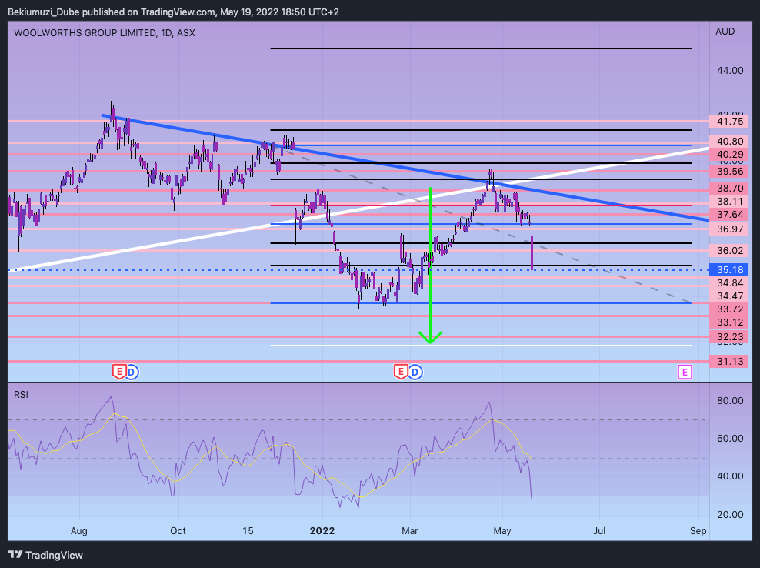
Task: Click the author name Bekiumuzi_Dube in header
Action: coord(44,12)
